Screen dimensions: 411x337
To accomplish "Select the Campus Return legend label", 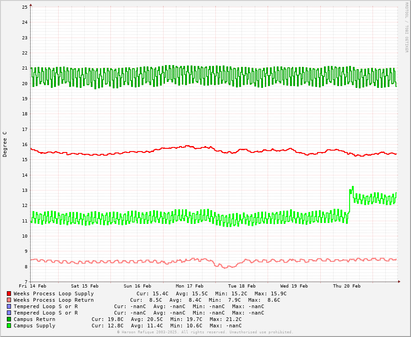I will (34, 319).
